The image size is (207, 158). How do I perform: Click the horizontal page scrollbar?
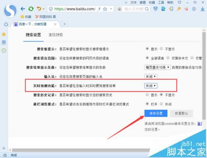(81, 150)
